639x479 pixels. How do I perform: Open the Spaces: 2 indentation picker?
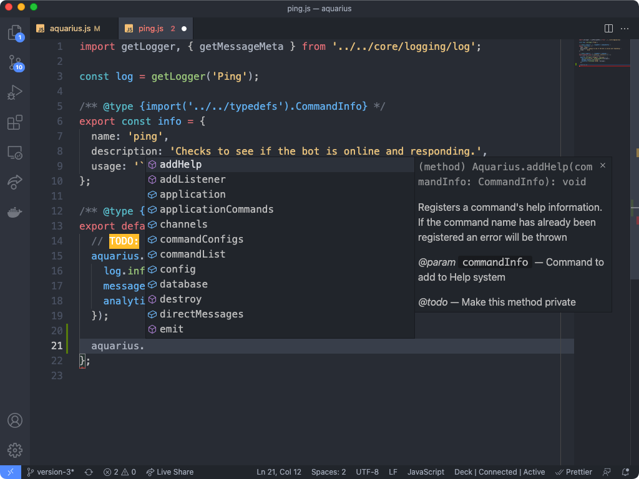click(x=328, y=472)
